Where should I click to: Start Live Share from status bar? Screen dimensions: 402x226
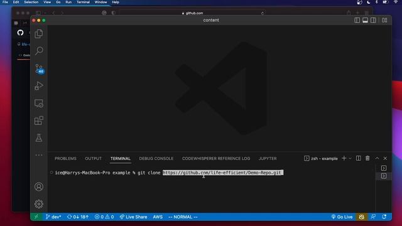133,217
